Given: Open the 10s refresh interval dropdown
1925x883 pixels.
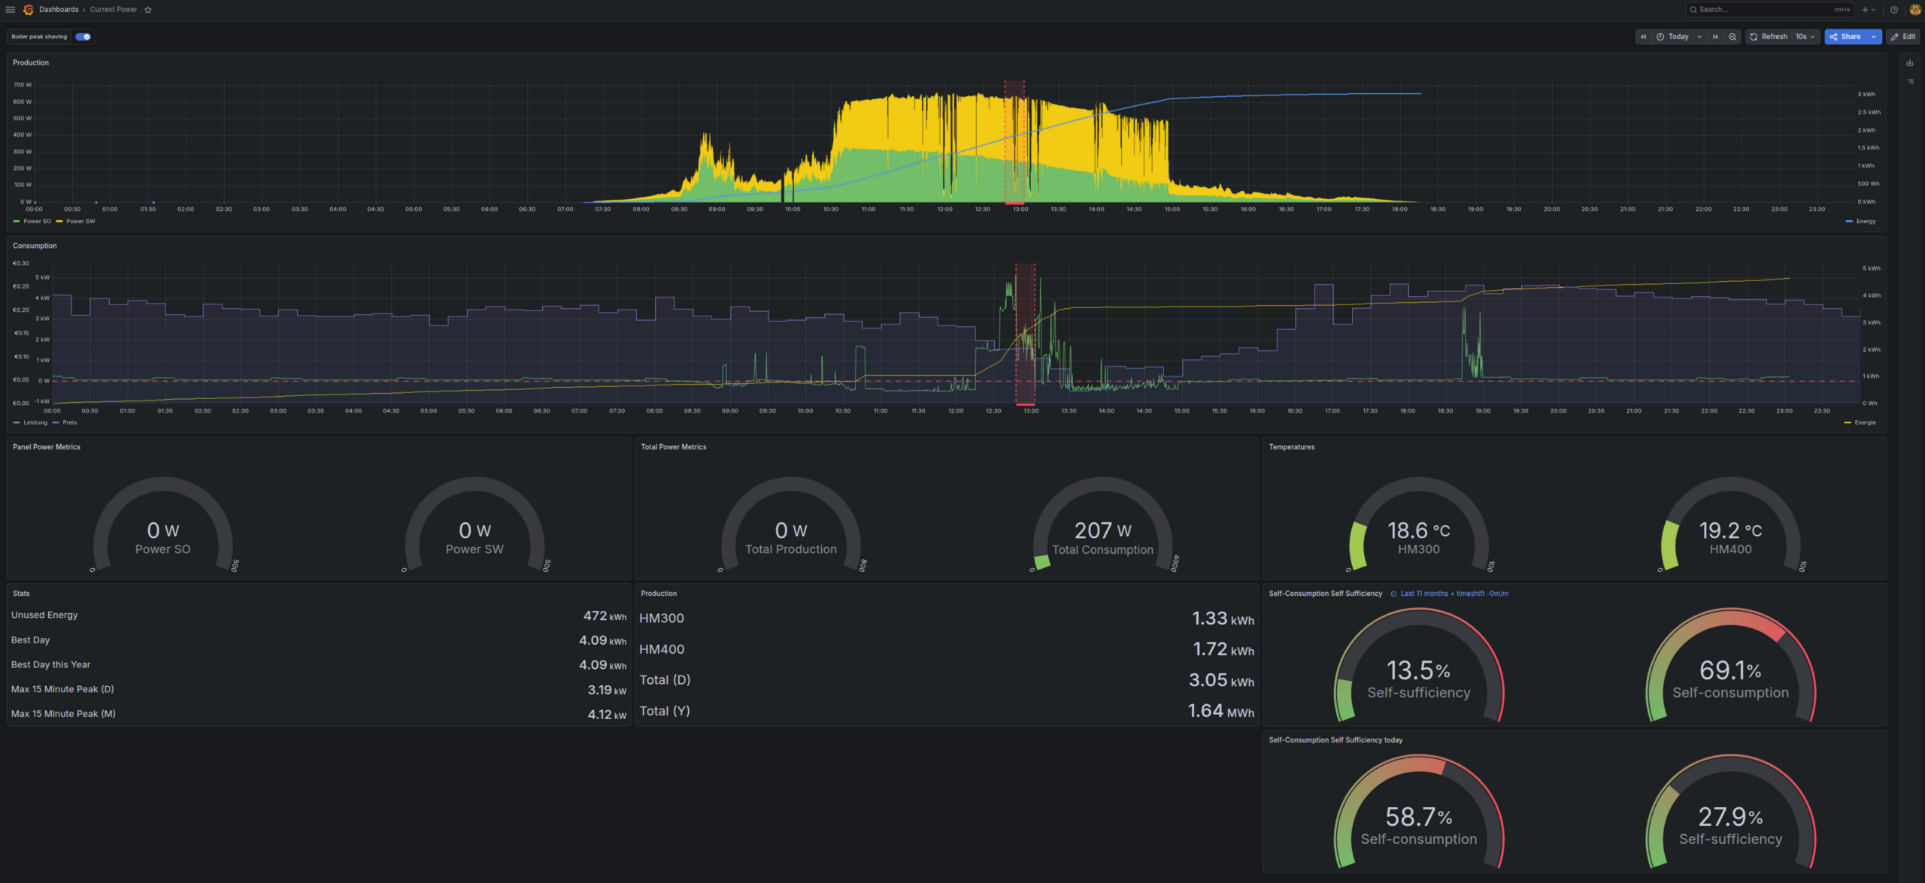Looking at the screenshot, I should click(1805, 37).
